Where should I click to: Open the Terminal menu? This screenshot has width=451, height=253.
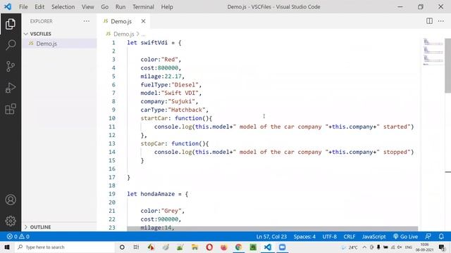pos(143,6)
